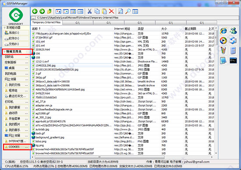Launch Paint from the brushes icon
This screenshot has height=170, width=241.
click(x=223, y=50)
